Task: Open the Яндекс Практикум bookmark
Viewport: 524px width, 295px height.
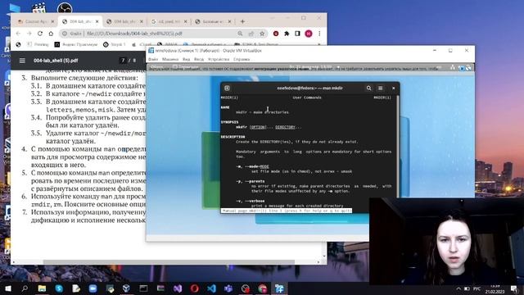Action: tap(76, 44)
